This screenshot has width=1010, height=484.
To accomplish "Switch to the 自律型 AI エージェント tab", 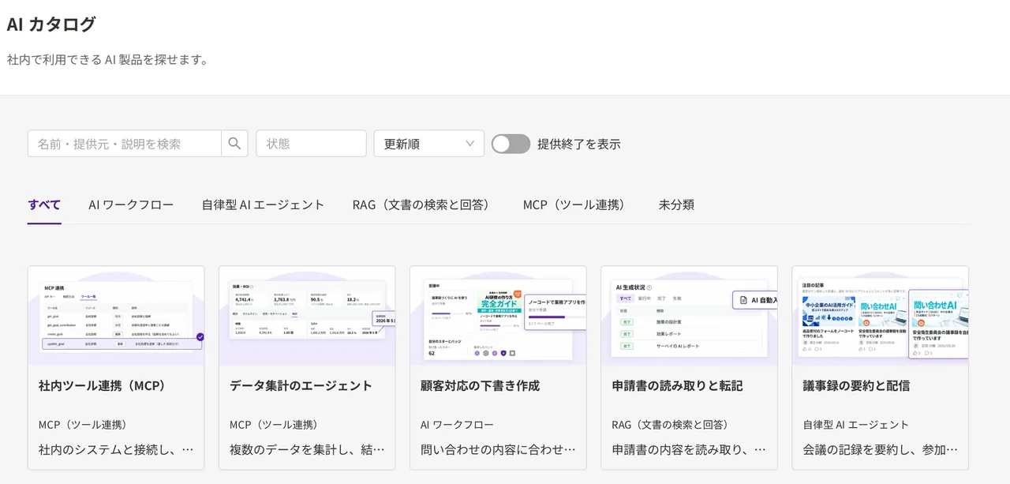I will click(x=263, y=204).
